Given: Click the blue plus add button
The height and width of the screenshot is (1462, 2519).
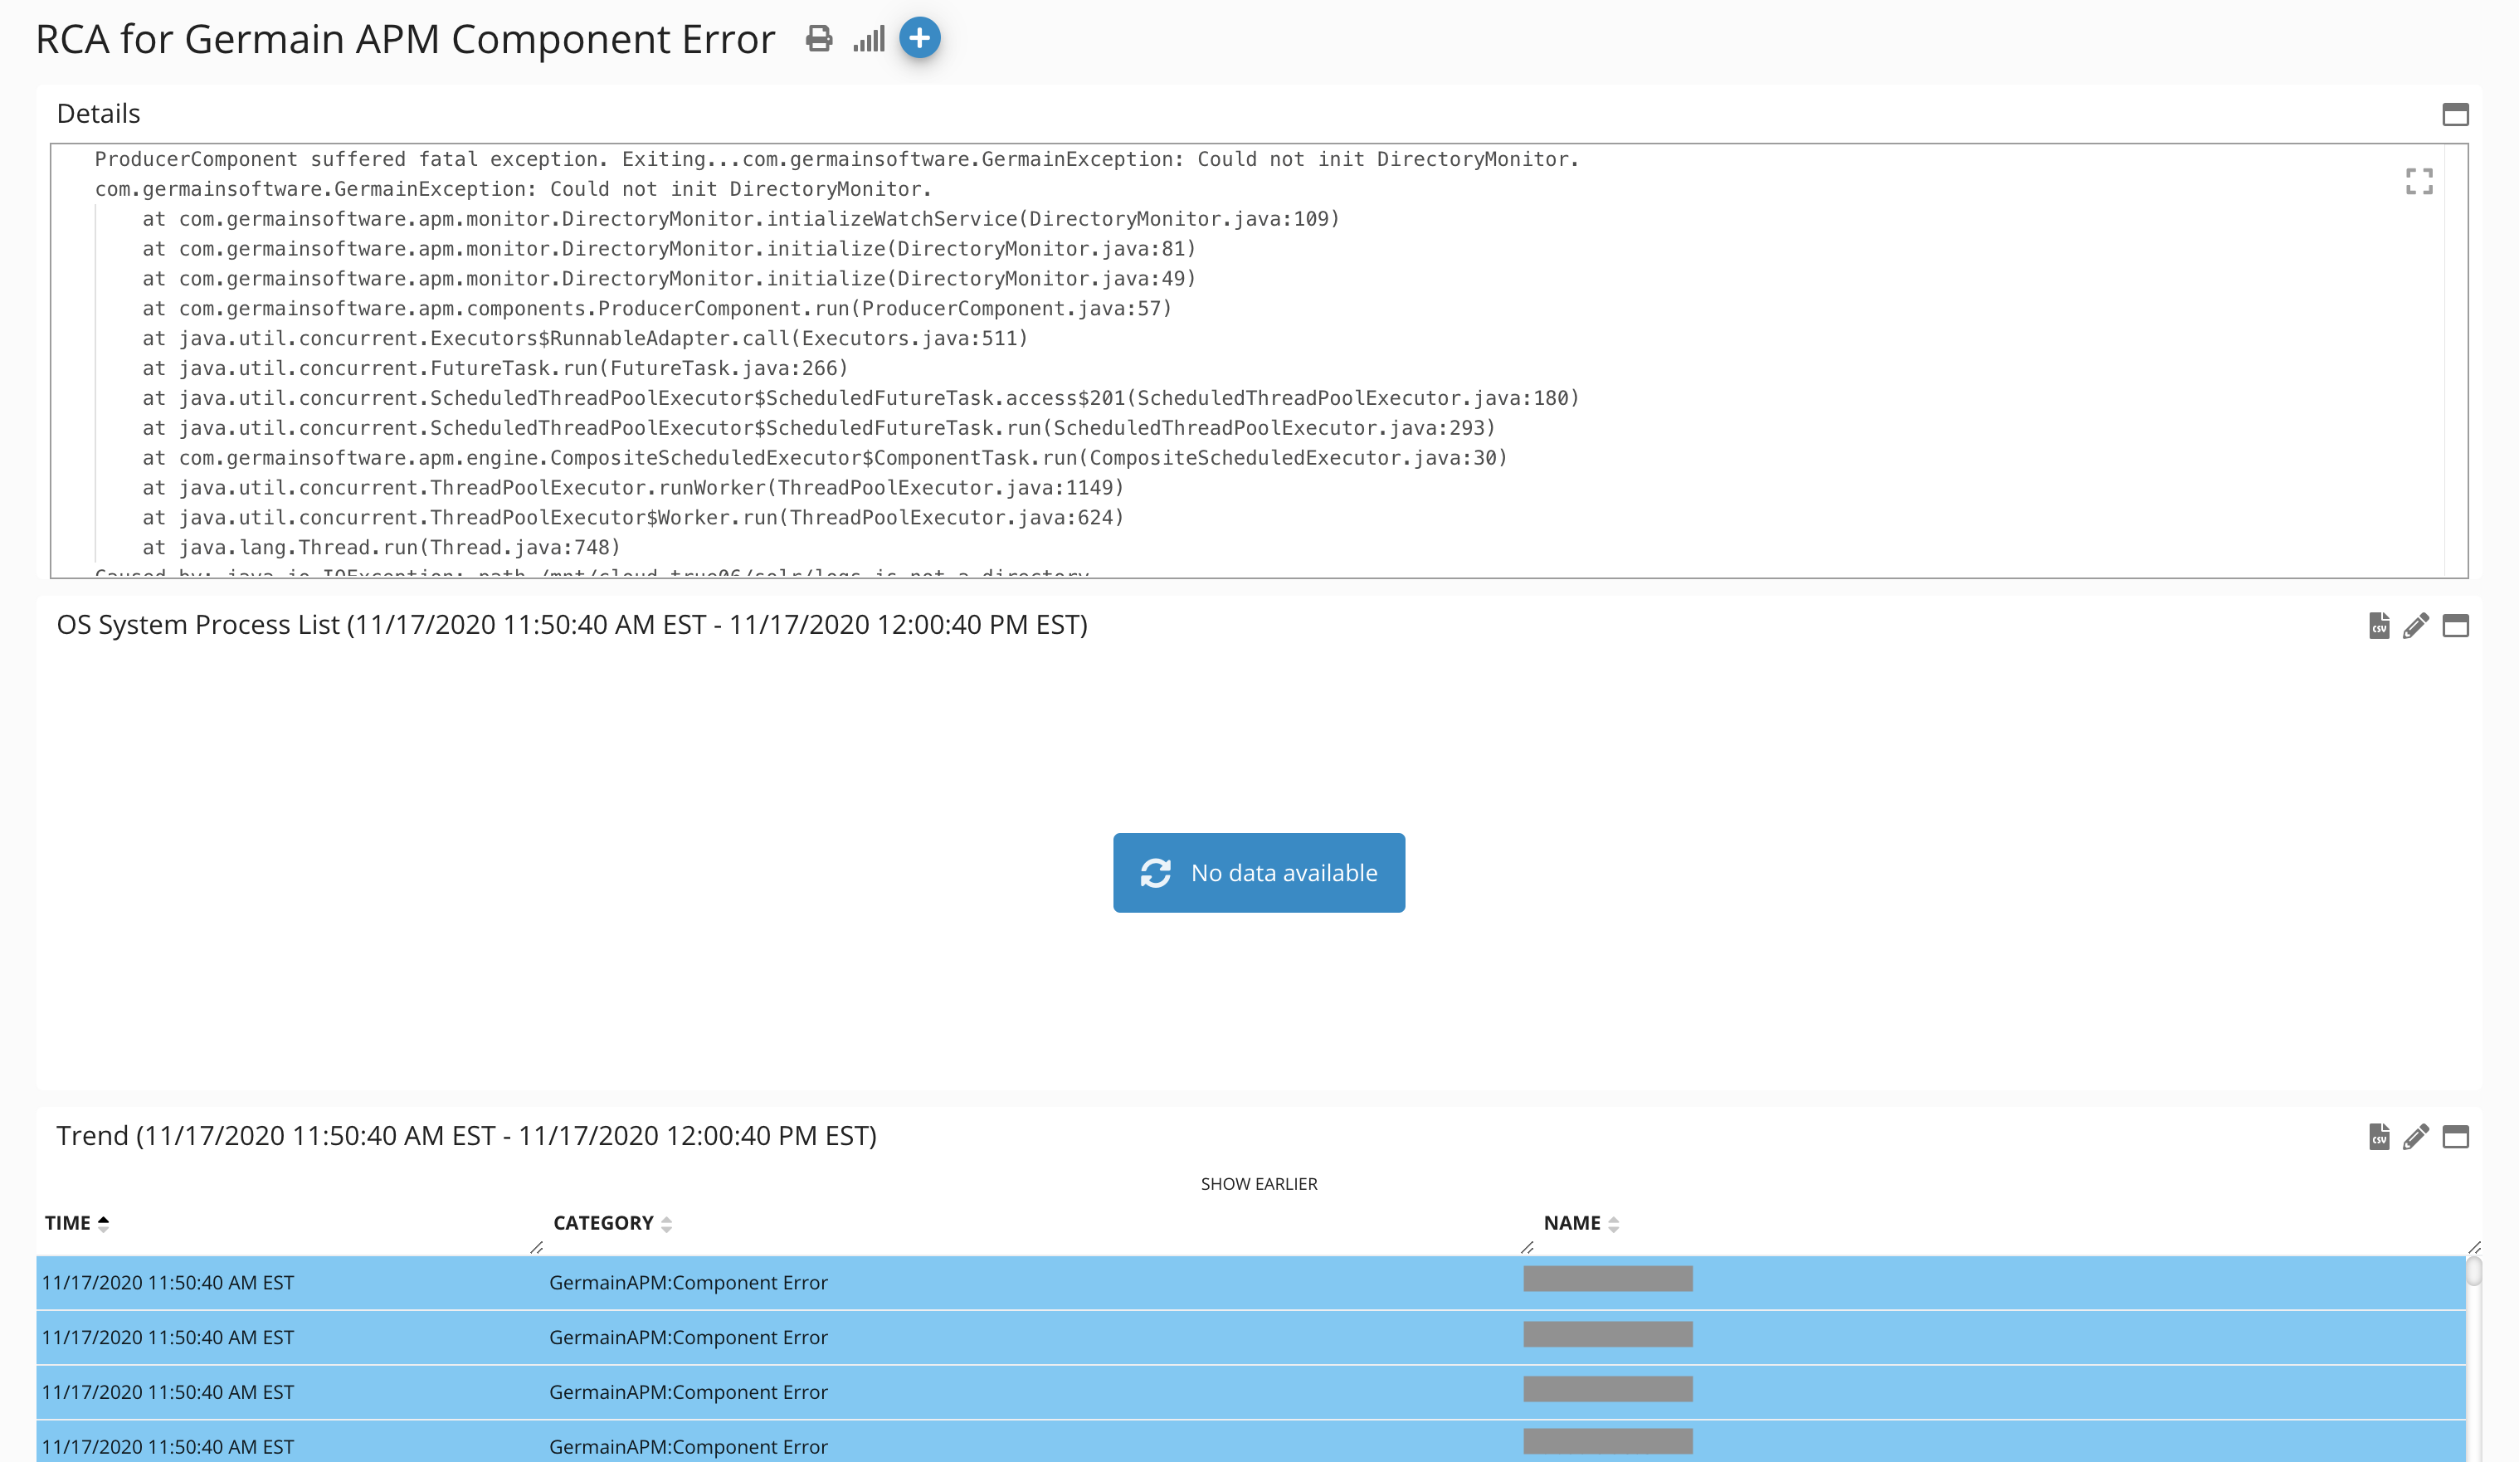Looking at the screenshot, I should [919, 38].
